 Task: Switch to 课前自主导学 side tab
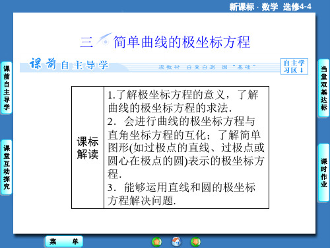pos(7,88)
